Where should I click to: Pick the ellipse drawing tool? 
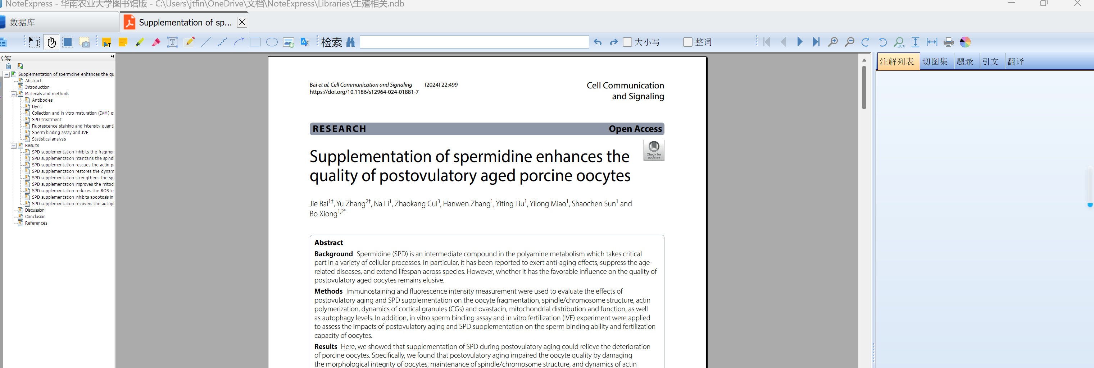point(272,42)
